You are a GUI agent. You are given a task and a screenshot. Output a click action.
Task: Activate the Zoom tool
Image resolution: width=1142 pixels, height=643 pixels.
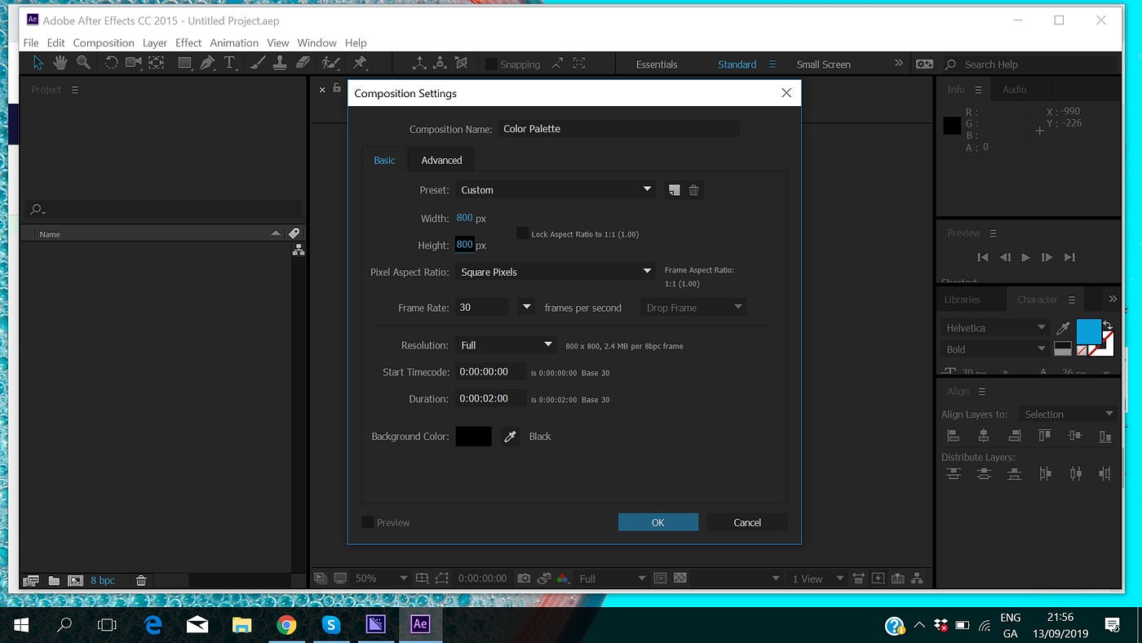82,63
